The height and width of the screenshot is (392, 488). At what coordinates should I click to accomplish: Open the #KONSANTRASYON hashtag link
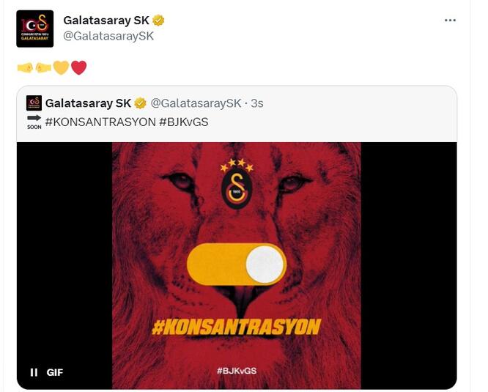[x=100, y=122]
